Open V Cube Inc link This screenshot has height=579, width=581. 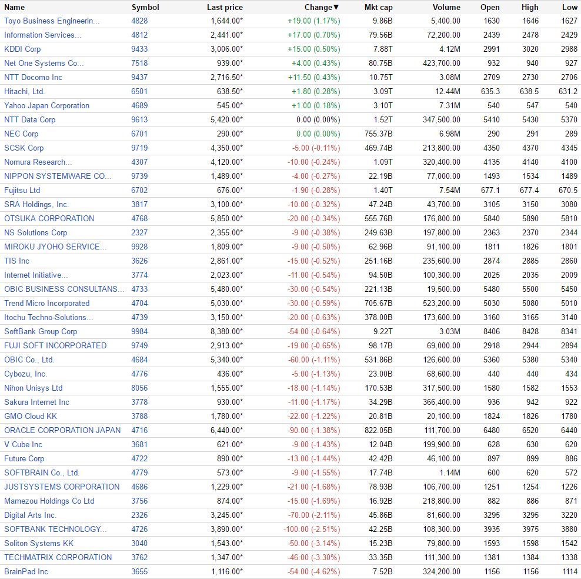click(23, 444)
